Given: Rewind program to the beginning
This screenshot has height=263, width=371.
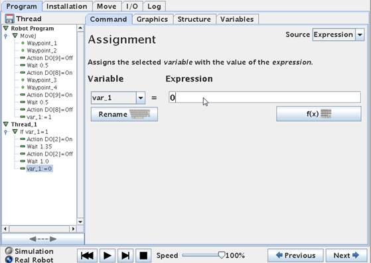Looking at the screenshot, I should click(x=87, y=256).
